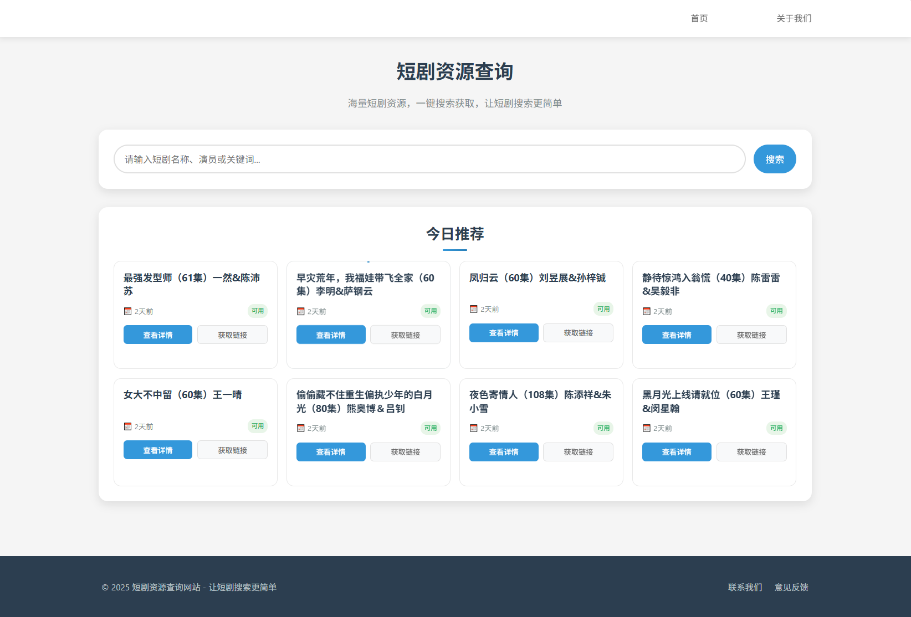This screenshot has width=911, height=617.
Task: Click the calendar icon on 早灾荒年 card
Action: pyautogui.click(x=300, y=311)
